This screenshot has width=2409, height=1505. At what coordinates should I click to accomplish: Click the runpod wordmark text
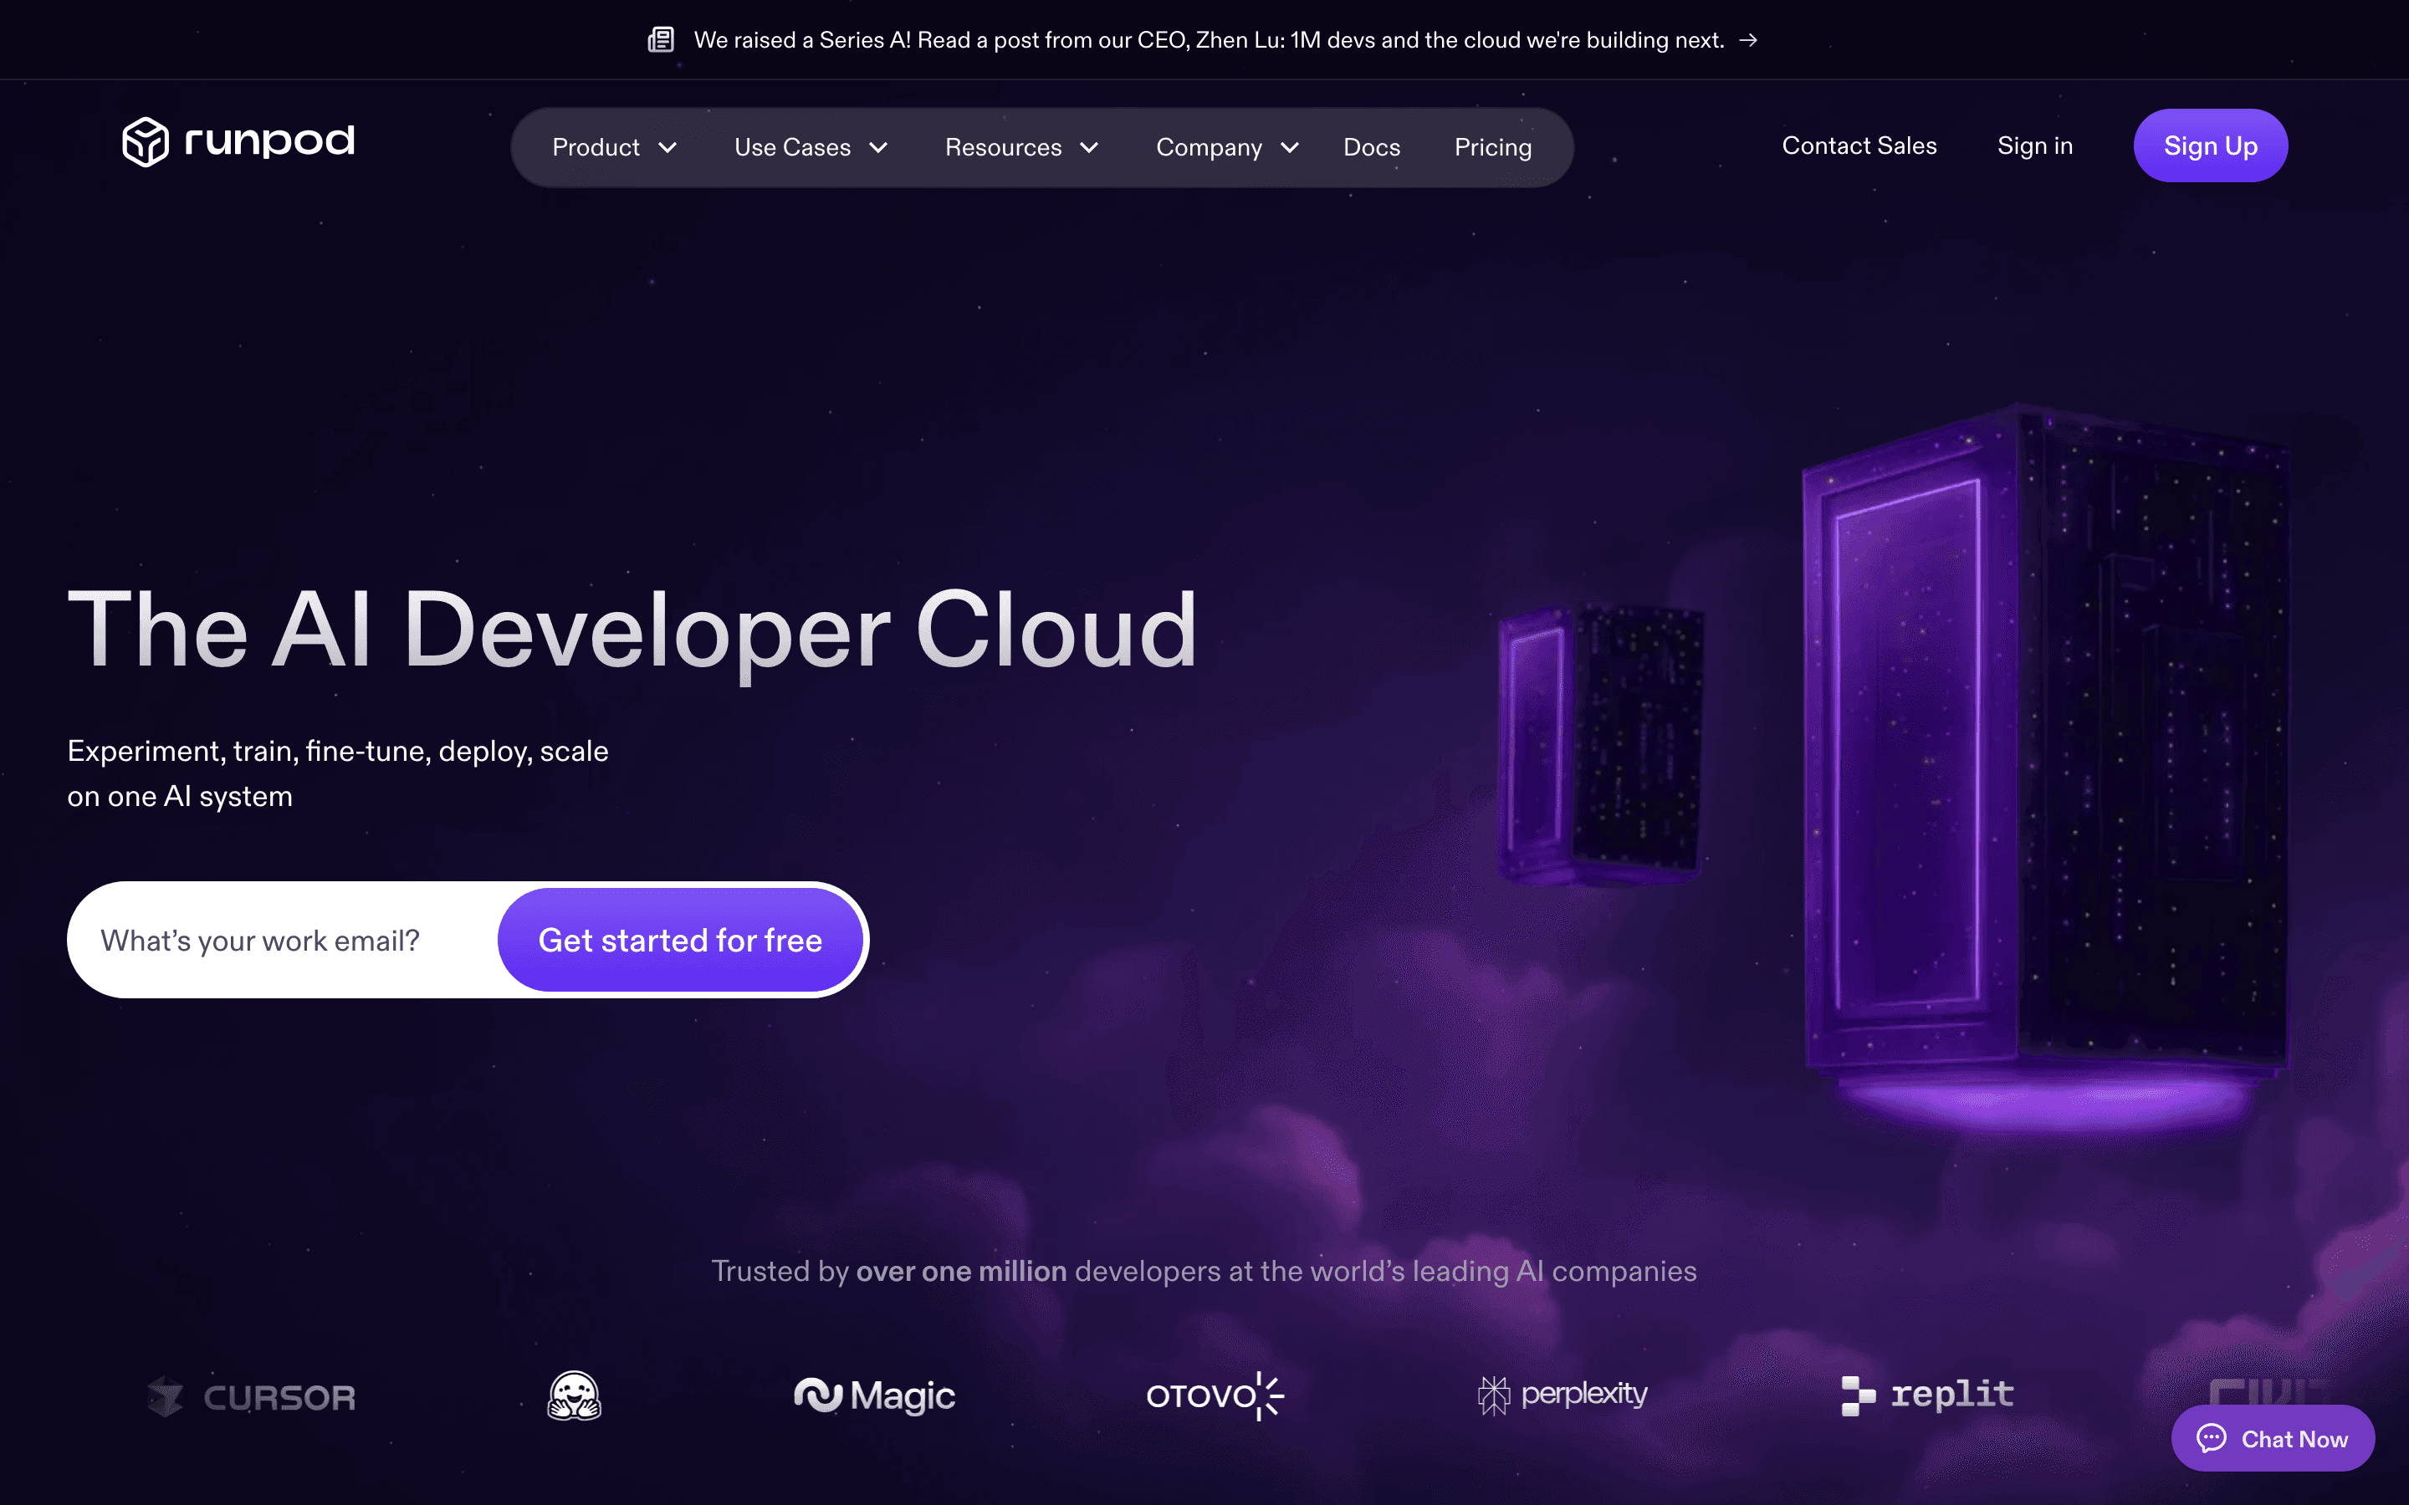pyautogui.click(x=270, y=141)
